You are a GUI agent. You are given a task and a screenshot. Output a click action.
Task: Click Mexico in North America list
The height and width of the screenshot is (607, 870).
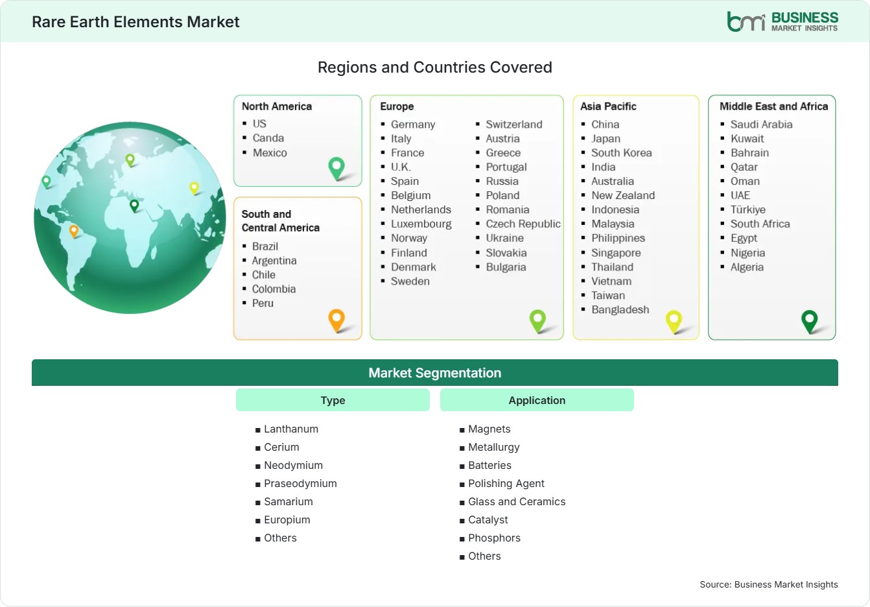(x=270, y=153)
